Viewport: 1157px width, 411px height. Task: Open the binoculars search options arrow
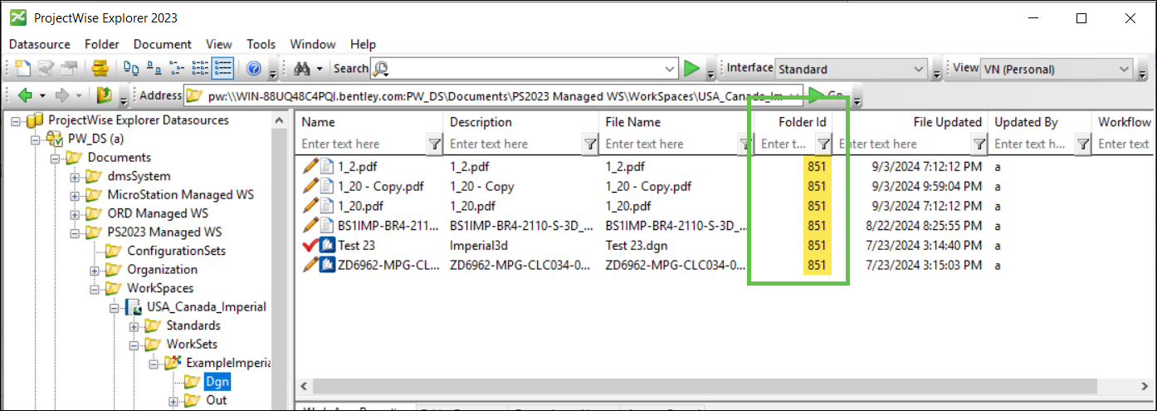(x=318, y=68)
